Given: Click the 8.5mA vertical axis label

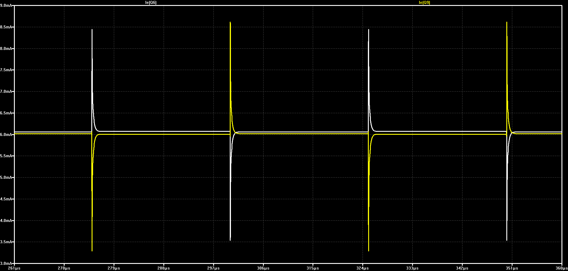Looking at the screenshot, I should 6,27.
